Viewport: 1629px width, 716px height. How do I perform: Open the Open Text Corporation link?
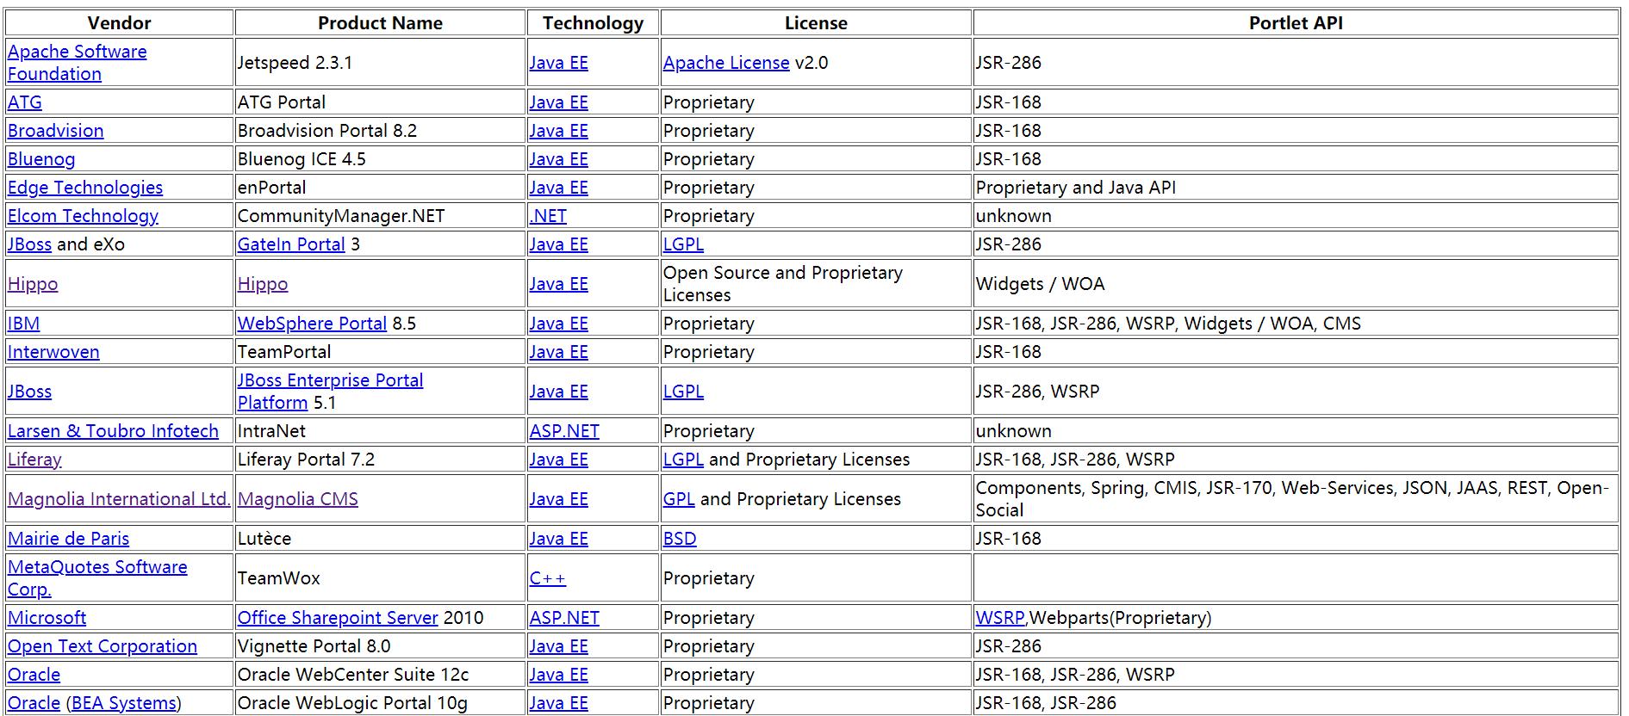[x=103, y=646]
